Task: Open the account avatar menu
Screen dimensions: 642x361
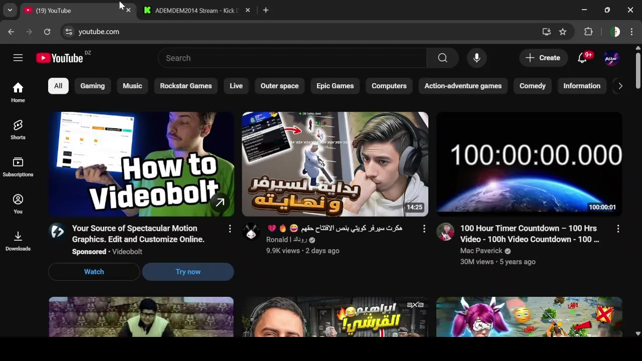Action: coord(611,58)
